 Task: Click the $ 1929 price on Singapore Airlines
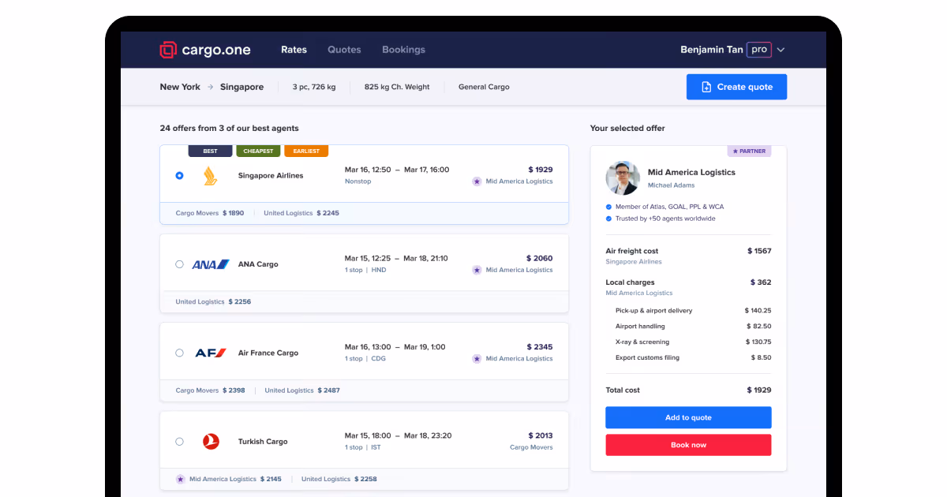(541, 170)
